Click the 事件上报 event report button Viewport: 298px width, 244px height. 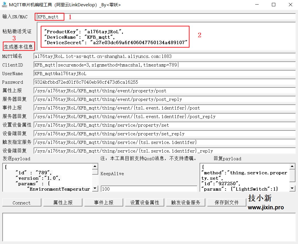104,202
